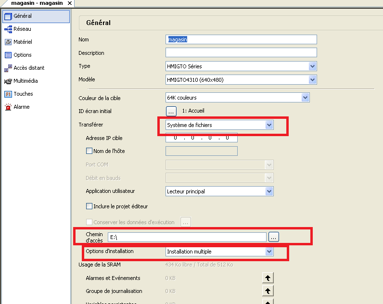Open the Réseau network settings icon

[x=8, y=29]
